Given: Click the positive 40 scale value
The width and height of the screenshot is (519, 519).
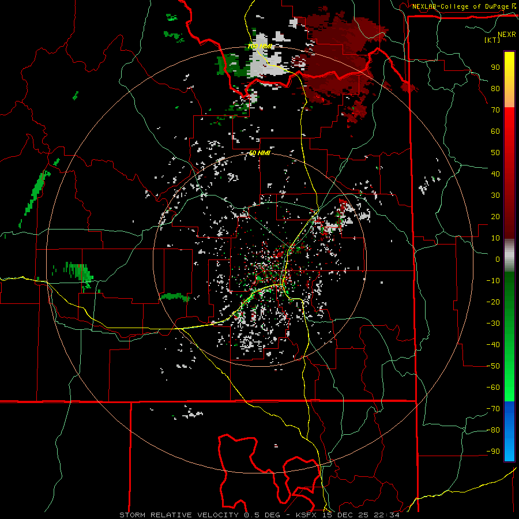Looking at the screenshot, I should pyautogui.click(x=495, y=174).
